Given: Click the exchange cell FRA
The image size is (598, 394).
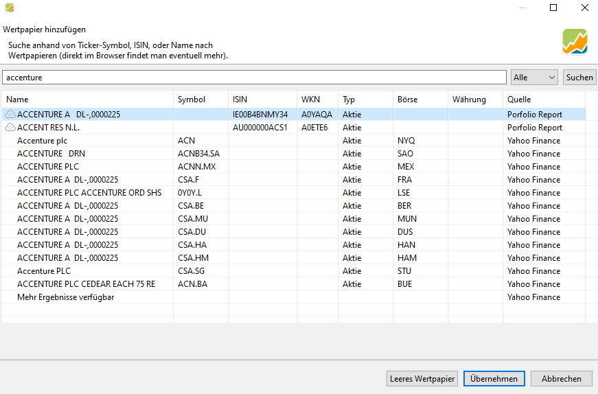Looking at the screenshot, I should click(x=404, y=180).
